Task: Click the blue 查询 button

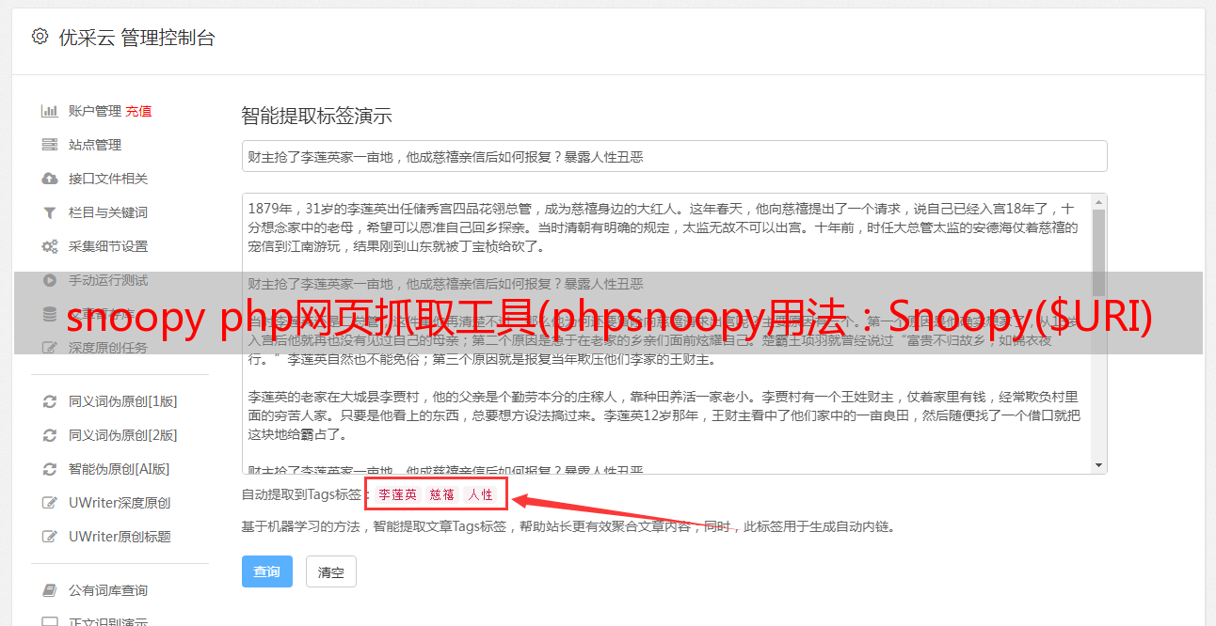Action: coord(267,571)
